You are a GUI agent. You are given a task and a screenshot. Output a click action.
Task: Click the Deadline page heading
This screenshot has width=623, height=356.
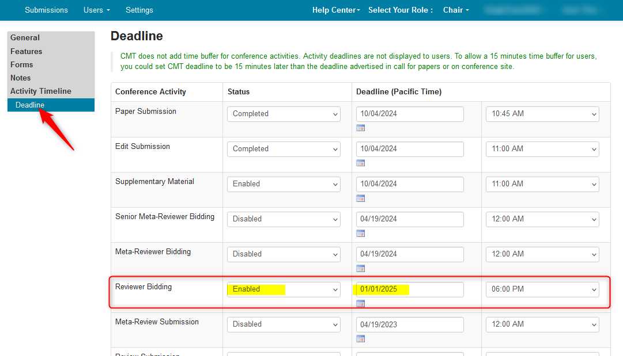pos(137,36)
